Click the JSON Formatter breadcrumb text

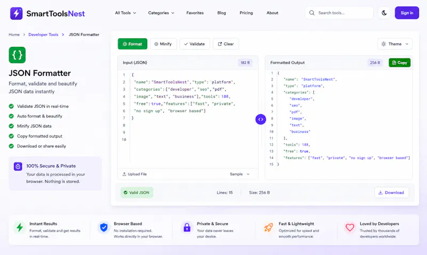[x=84, y=35]
